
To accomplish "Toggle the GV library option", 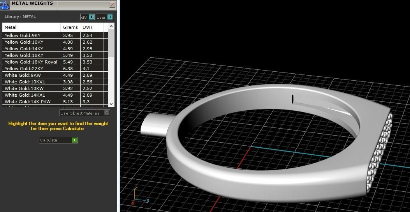I will pyautogui.click(x=87, y=17).
